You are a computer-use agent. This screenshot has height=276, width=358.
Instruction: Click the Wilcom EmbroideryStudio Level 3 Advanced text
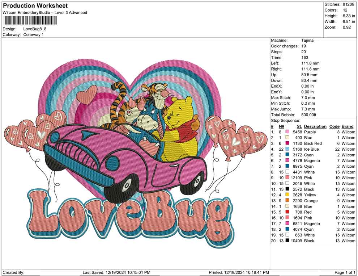coord(45,13)
